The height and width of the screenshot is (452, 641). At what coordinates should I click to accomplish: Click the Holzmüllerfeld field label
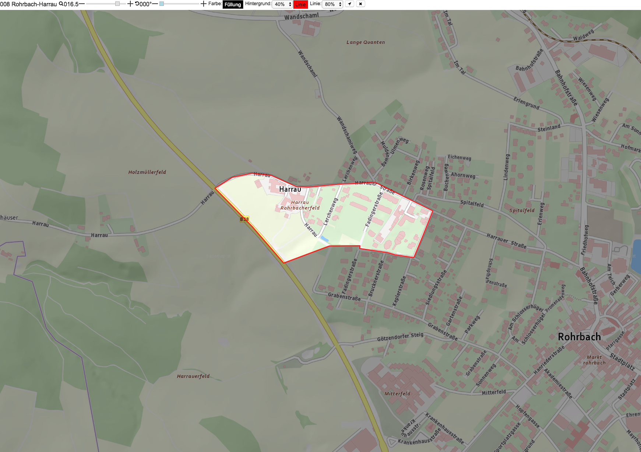coord(147,172)
